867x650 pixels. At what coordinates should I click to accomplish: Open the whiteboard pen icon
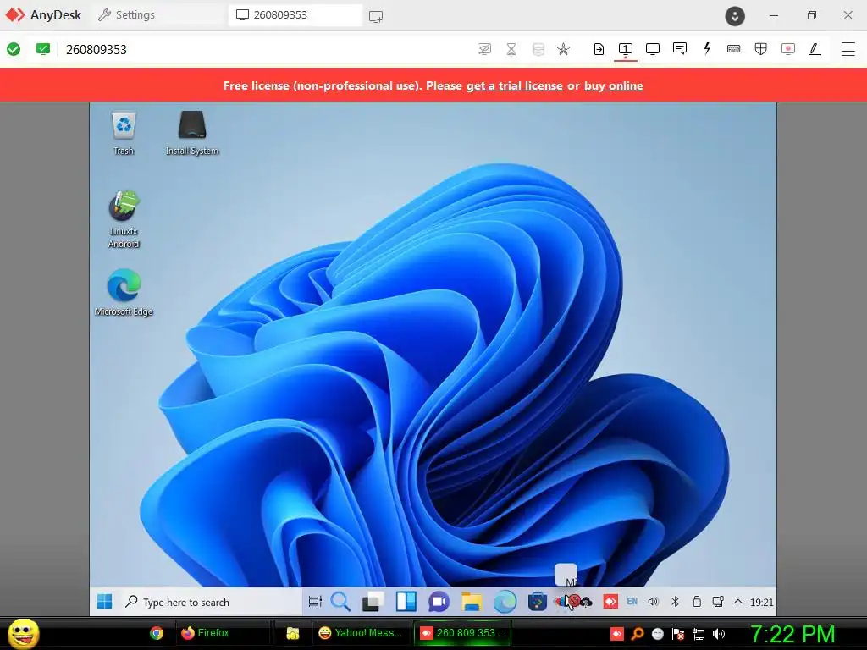point(815,49)
